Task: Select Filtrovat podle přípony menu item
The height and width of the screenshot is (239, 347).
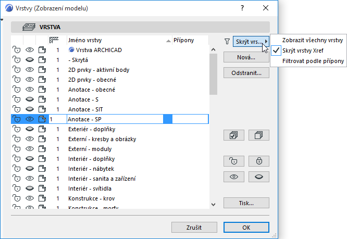Action: point(313,61)
